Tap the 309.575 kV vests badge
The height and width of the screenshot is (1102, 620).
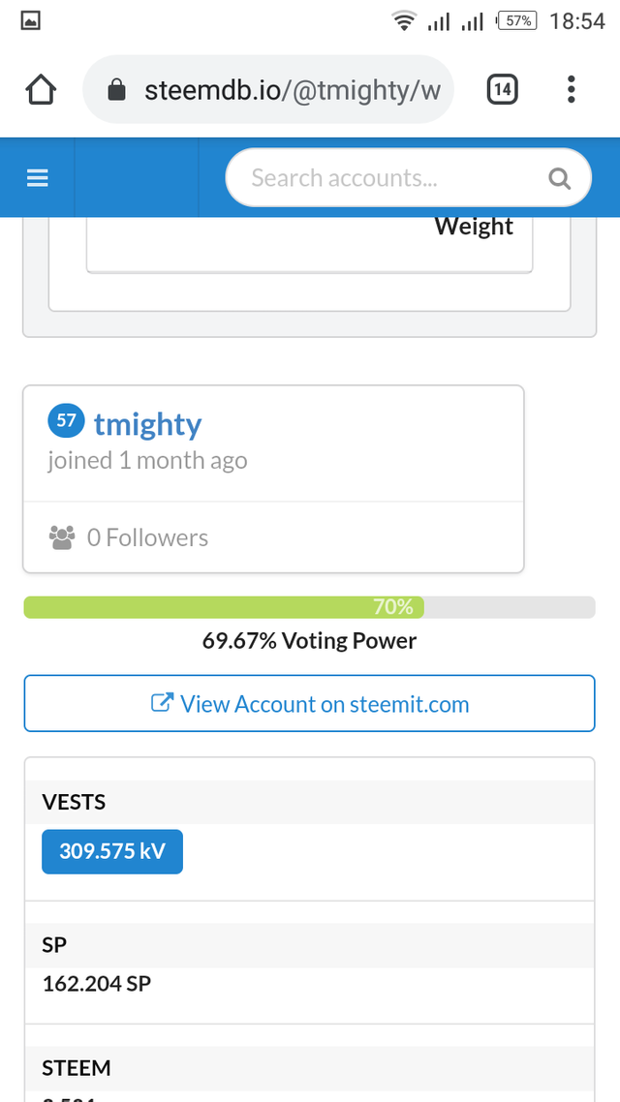pyautogui.click(x=112, y=851)
